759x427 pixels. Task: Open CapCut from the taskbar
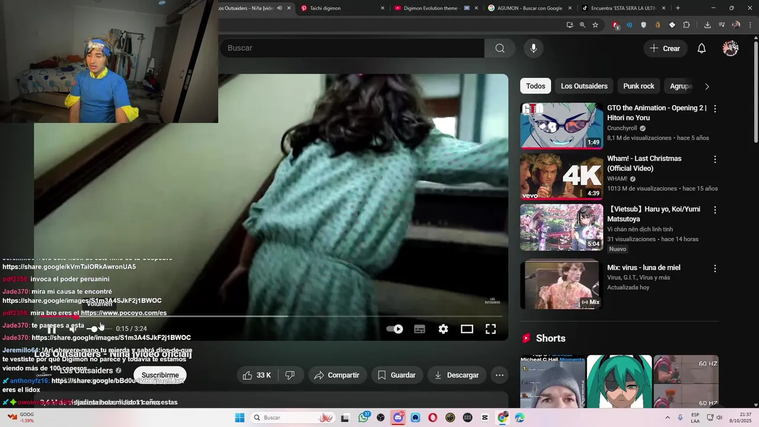(485, 418)
